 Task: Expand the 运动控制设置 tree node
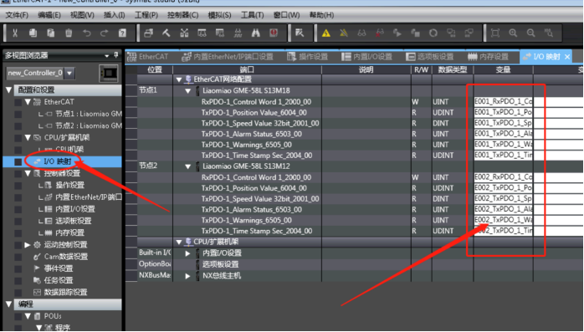coord(27,245)
